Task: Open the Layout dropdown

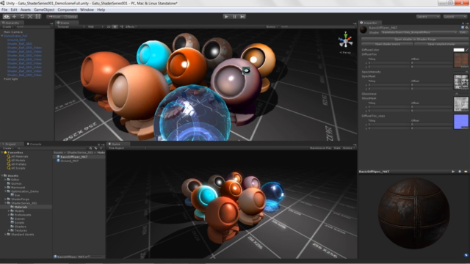Action: (455, 17)
